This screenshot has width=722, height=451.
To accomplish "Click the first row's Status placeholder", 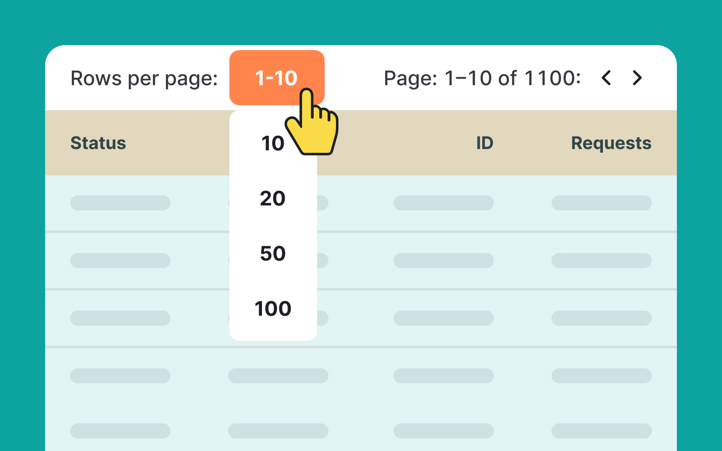I will [x=120, y=203].
